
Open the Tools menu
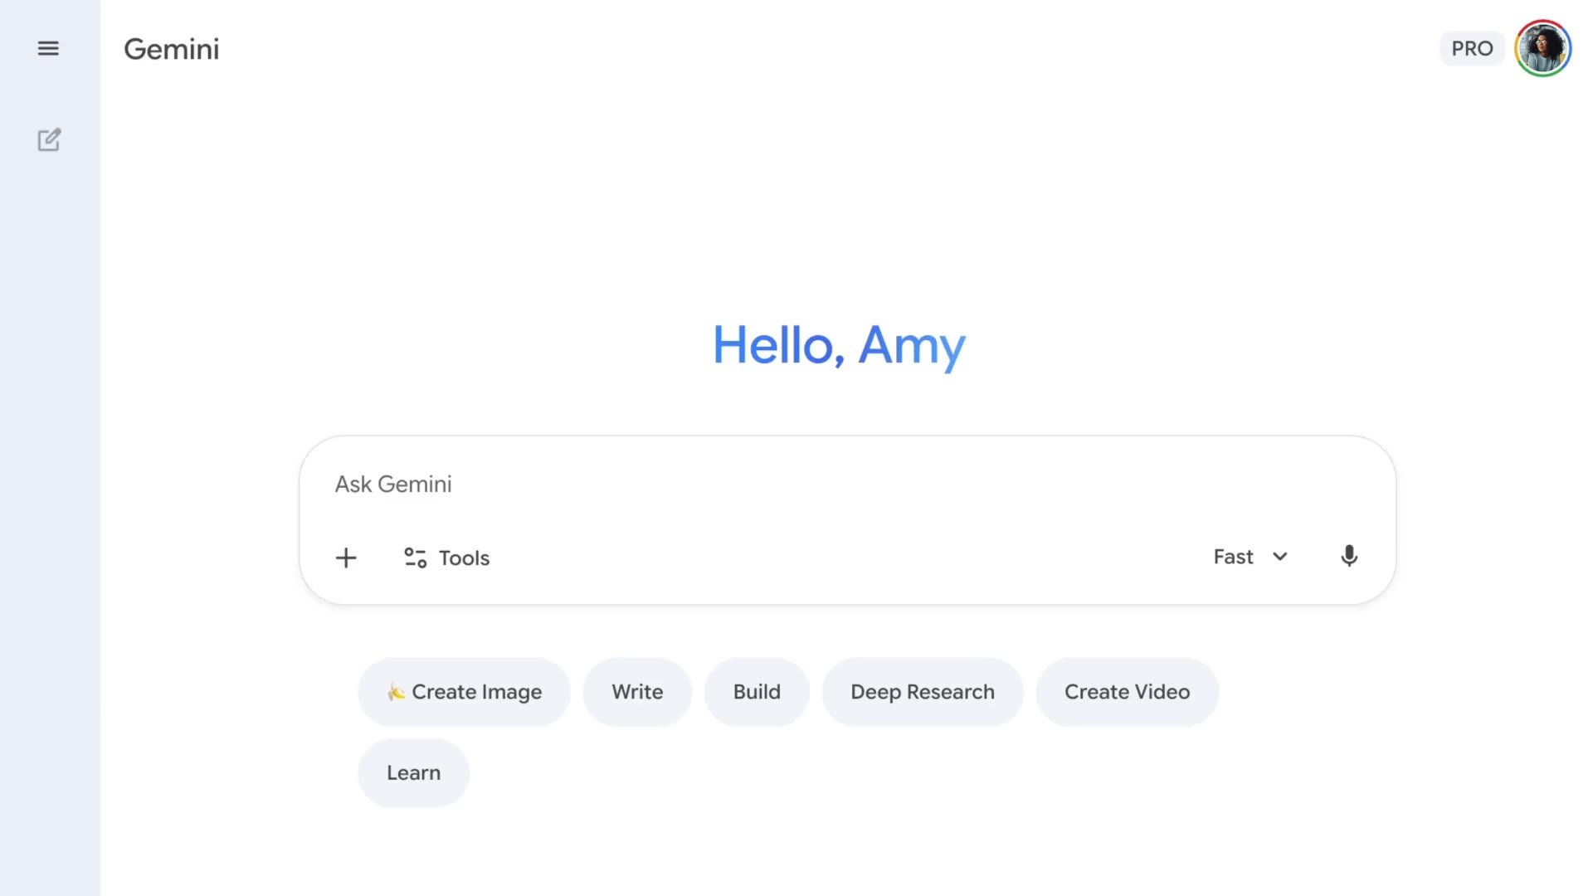[x=447, y=558]
